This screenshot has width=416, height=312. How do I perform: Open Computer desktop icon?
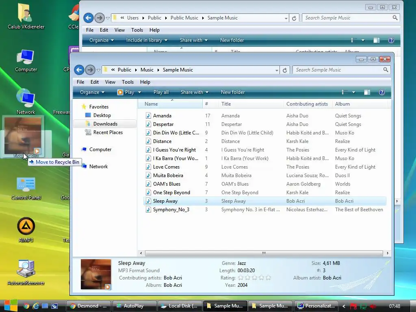click(x=26, y=61)
